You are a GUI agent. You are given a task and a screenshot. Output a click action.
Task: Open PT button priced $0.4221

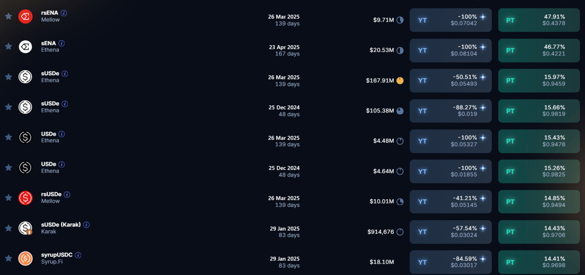click(x=539, y=50)
